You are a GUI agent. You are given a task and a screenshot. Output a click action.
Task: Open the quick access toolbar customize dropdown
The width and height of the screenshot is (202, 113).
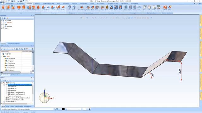(29, 1)
